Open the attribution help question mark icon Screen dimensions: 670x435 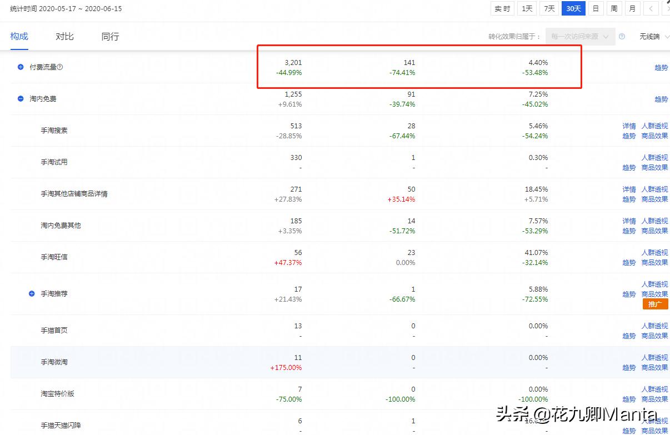point(622,37)
